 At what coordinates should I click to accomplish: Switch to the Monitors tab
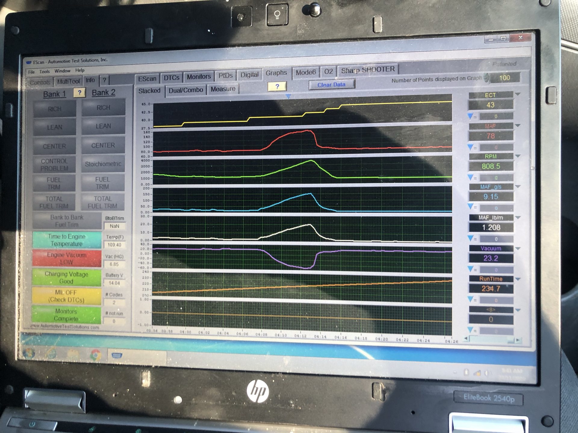pyautogui.click(x=199, y=77)
